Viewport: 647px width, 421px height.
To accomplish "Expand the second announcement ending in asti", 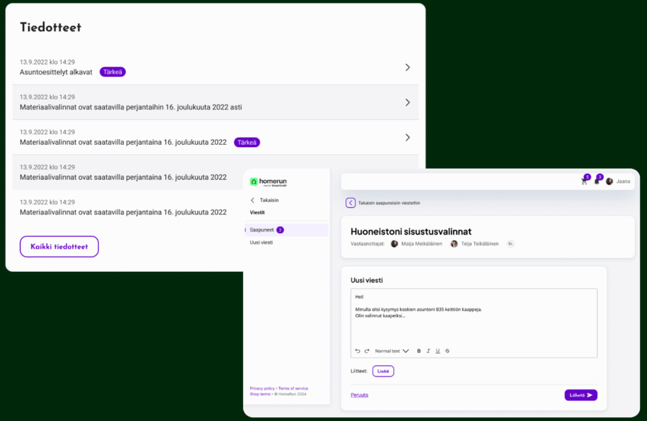I will 408,102.
